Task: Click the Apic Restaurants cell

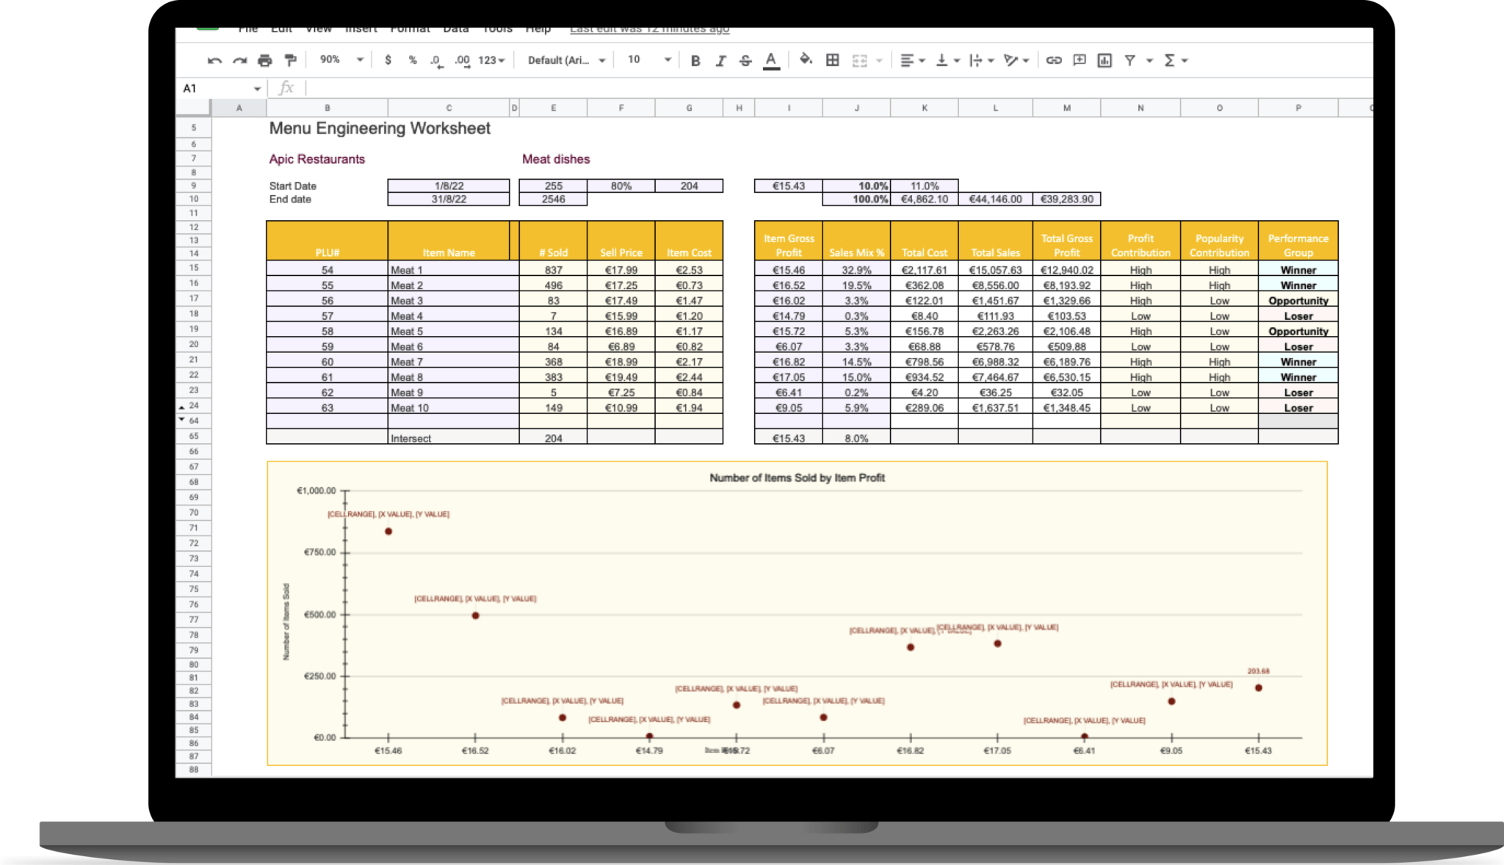Action: [317, 159]
